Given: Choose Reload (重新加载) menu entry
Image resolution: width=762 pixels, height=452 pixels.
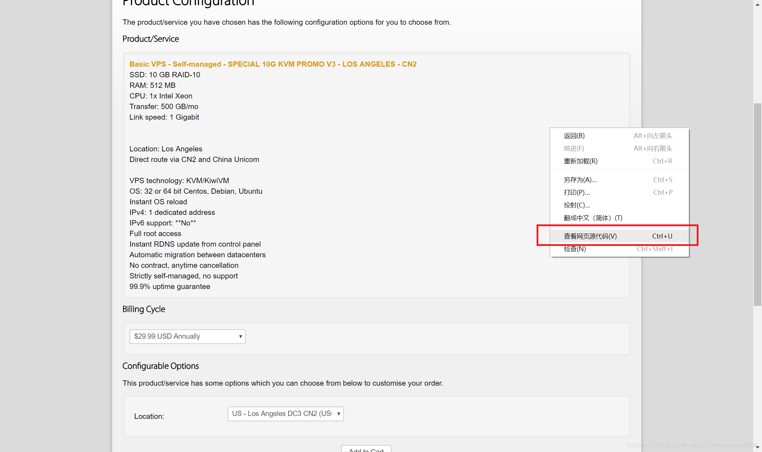Looking at the screenshot, I should pyautogui.click(x=581, y=161).
